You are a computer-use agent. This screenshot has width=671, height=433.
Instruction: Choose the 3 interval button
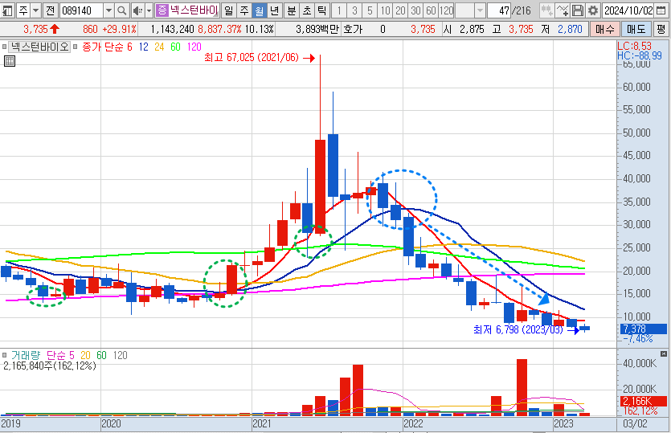[354, 10]
